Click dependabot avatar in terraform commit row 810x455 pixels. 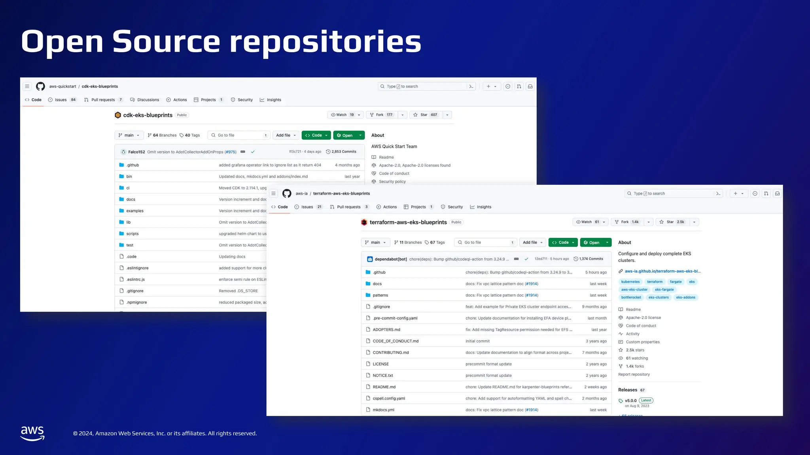tap(370, 259)
